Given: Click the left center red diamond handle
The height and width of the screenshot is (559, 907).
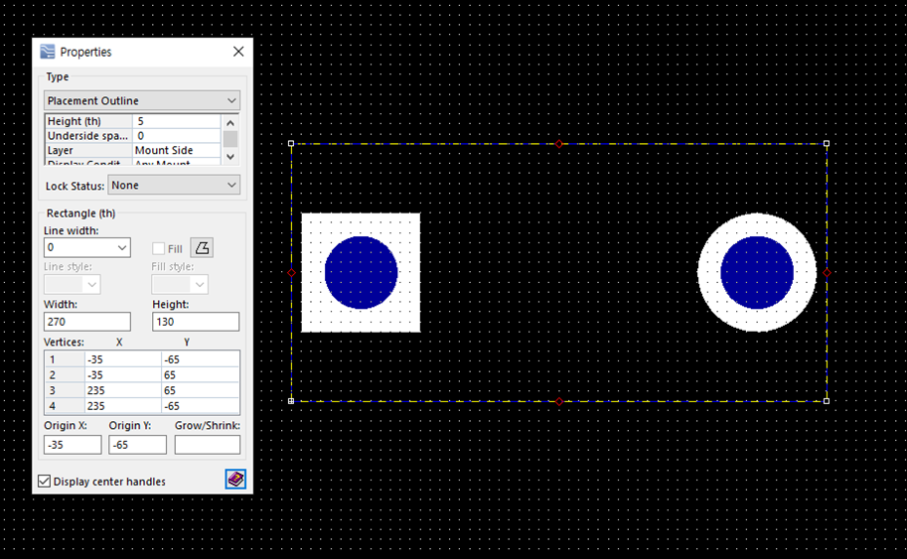Looking at the screenshot, I should tap(291, 273).
